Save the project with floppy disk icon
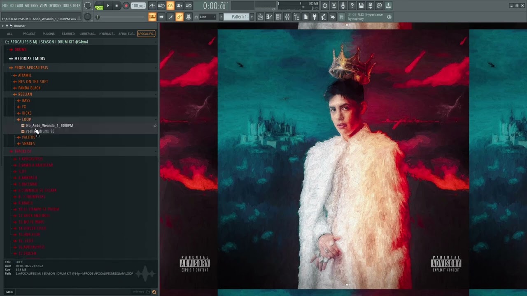 click(x=361, y=6)
